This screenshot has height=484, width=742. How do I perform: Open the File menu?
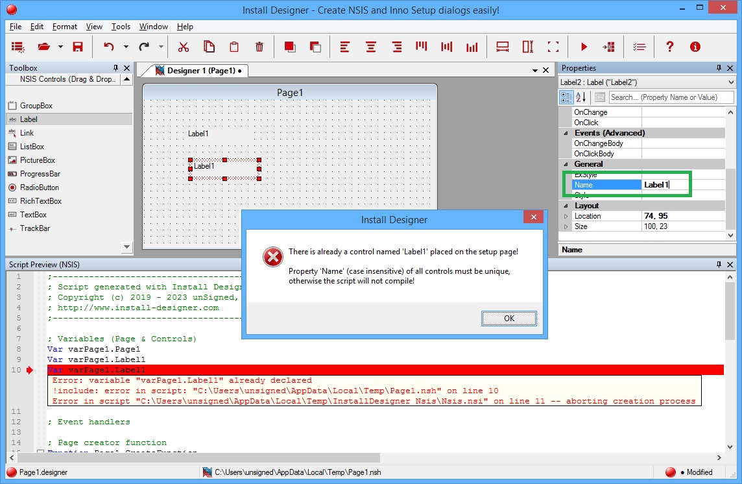coord(16,27)
